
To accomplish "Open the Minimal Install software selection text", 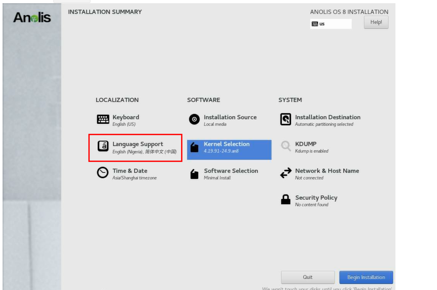I will 217,178.
